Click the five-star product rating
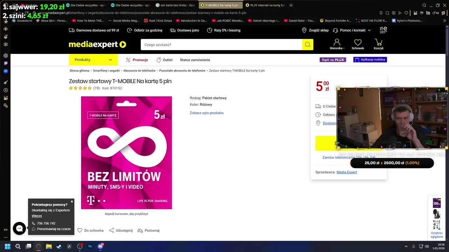Viewport: 449px width, 252px height. tap(80, 88)
